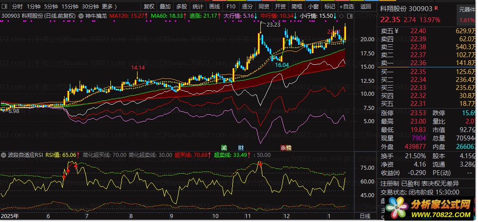The width and height of the screenshot is (478, 222).
Task: Click the 300903 科翔股份 (日线,前复权) chart title
Action: 38,16
